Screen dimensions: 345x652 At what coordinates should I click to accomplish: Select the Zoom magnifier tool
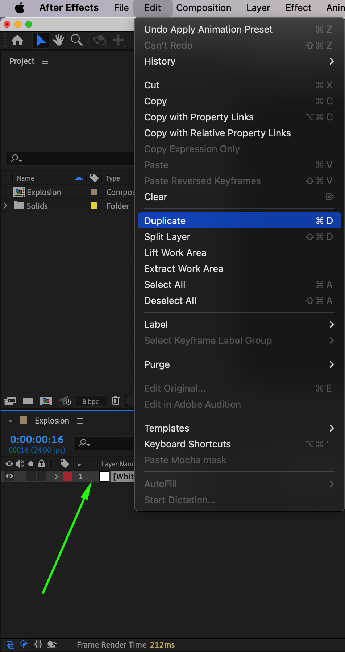point(76,40)
